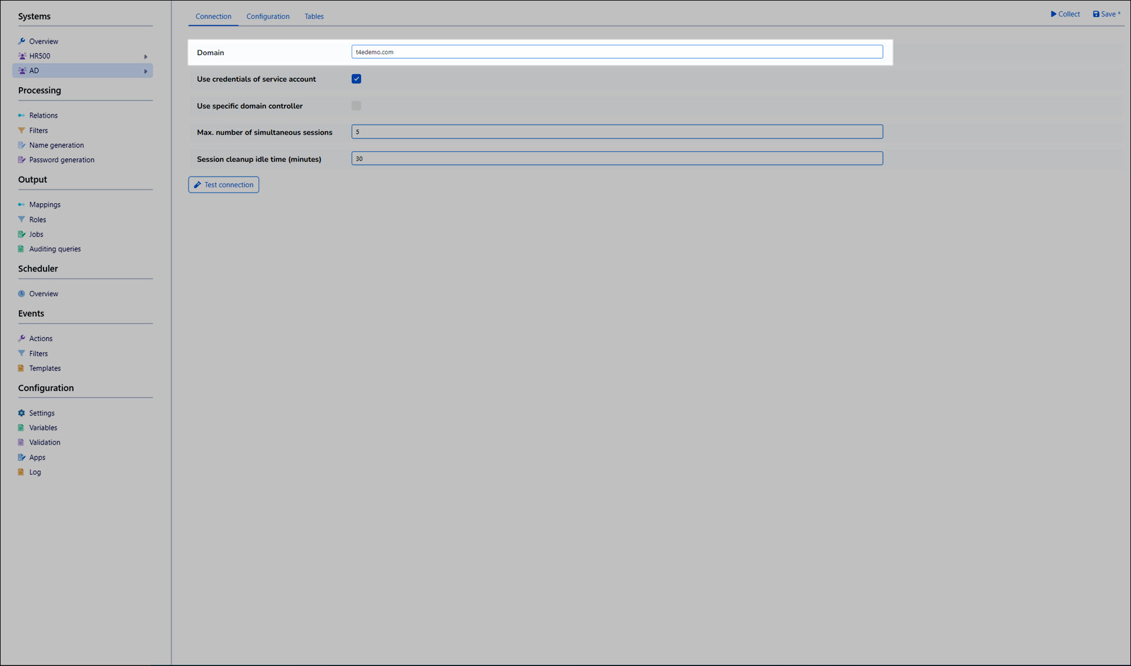Click into the Domain text field
The width and height of the screenshot is (1131, 666).
[x=617, y=52]
